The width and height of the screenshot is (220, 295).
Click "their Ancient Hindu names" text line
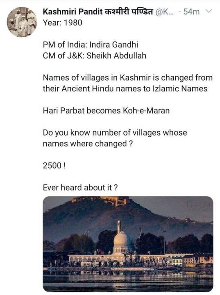tap(125, 88)
